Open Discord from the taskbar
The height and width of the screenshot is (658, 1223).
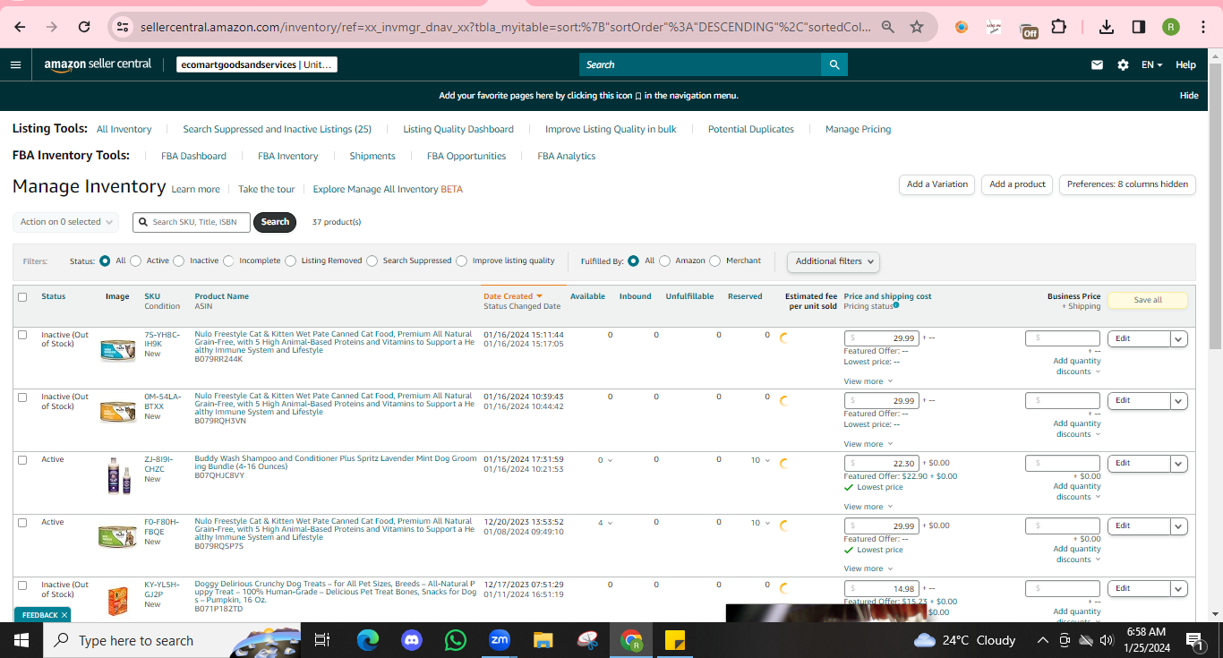412,640
